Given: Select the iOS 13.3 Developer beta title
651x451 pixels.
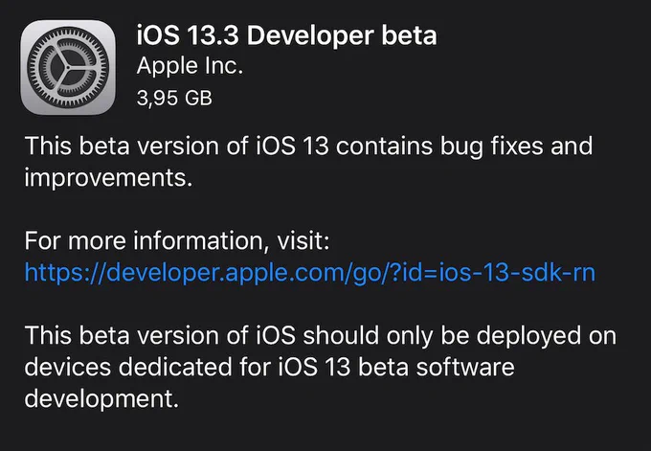Looking at the screenshot, I should pos(286,35).
